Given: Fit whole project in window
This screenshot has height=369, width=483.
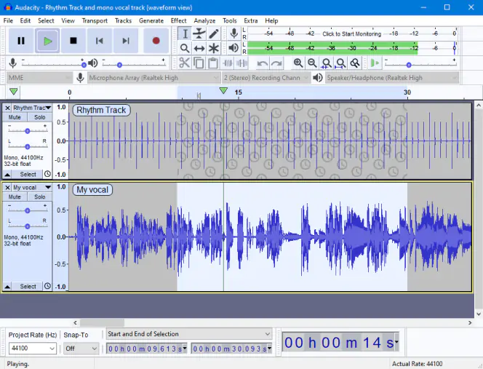Looking at the screenshot, I should point(340,63).
